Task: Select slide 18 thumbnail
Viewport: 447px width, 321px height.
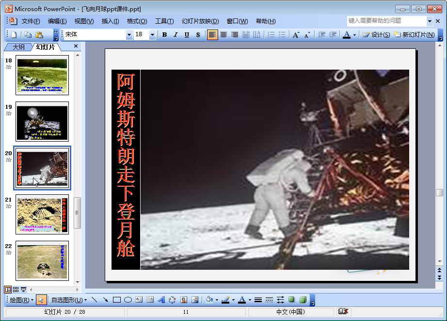Action: click(42, 75)
